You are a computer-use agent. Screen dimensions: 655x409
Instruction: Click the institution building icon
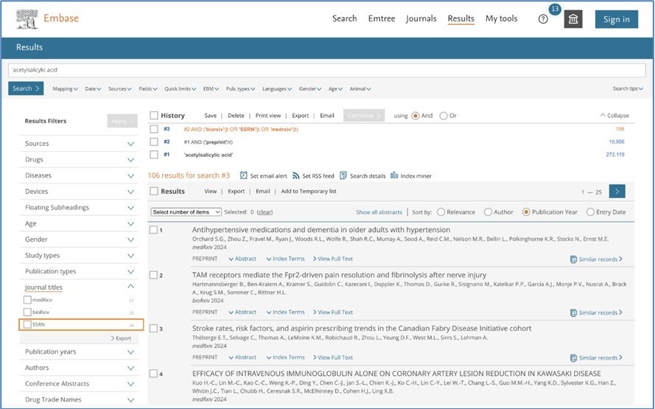pos(573,19)
